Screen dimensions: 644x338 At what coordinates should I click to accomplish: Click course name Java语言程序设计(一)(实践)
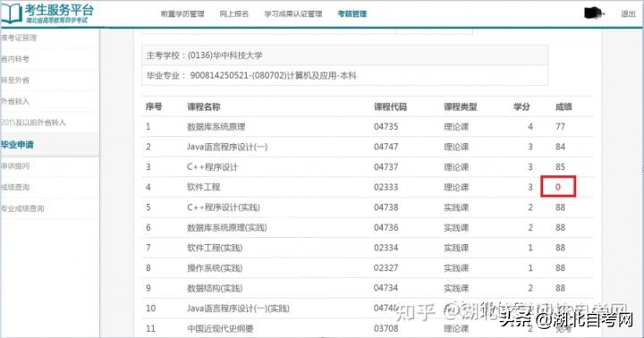[238, 308]
